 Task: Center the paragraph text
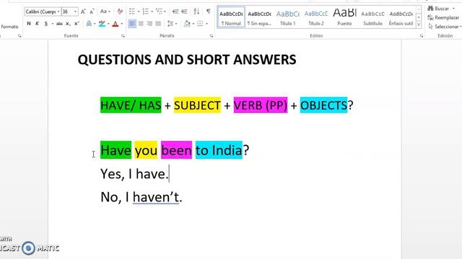[141, 24]
